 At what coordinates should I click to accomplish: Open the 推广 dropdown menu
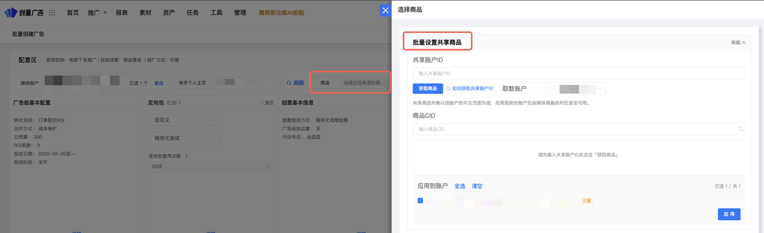tap(97, 13)
